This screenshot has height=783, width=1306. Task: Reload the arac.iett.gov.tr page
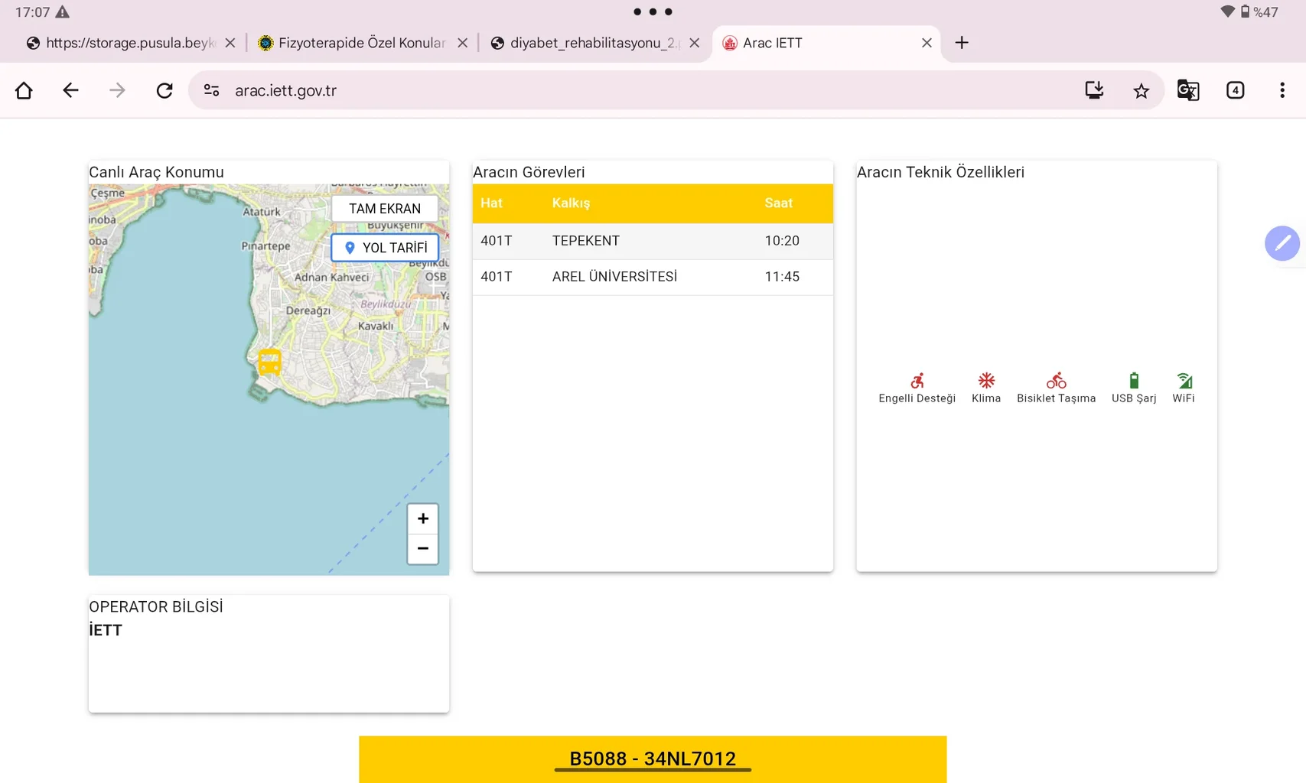[x=164, y=89]
